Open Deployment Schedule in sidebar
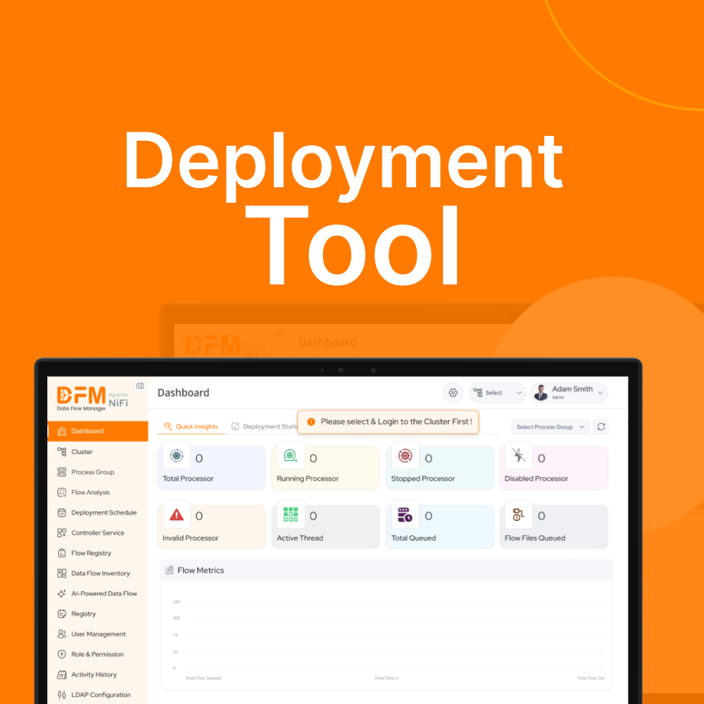This screenshot has width=704, height=704. point(98,513)
